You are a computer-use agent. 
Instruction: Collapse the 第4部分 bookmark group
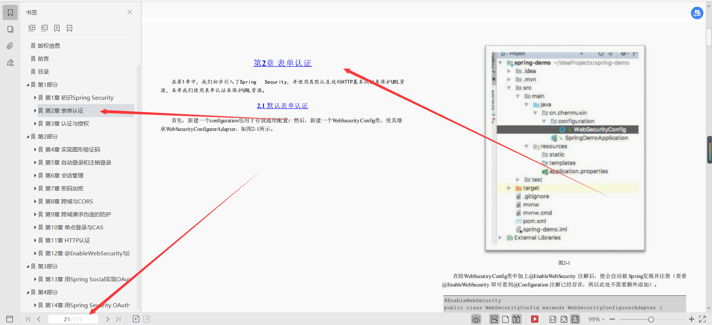[28, 292]
